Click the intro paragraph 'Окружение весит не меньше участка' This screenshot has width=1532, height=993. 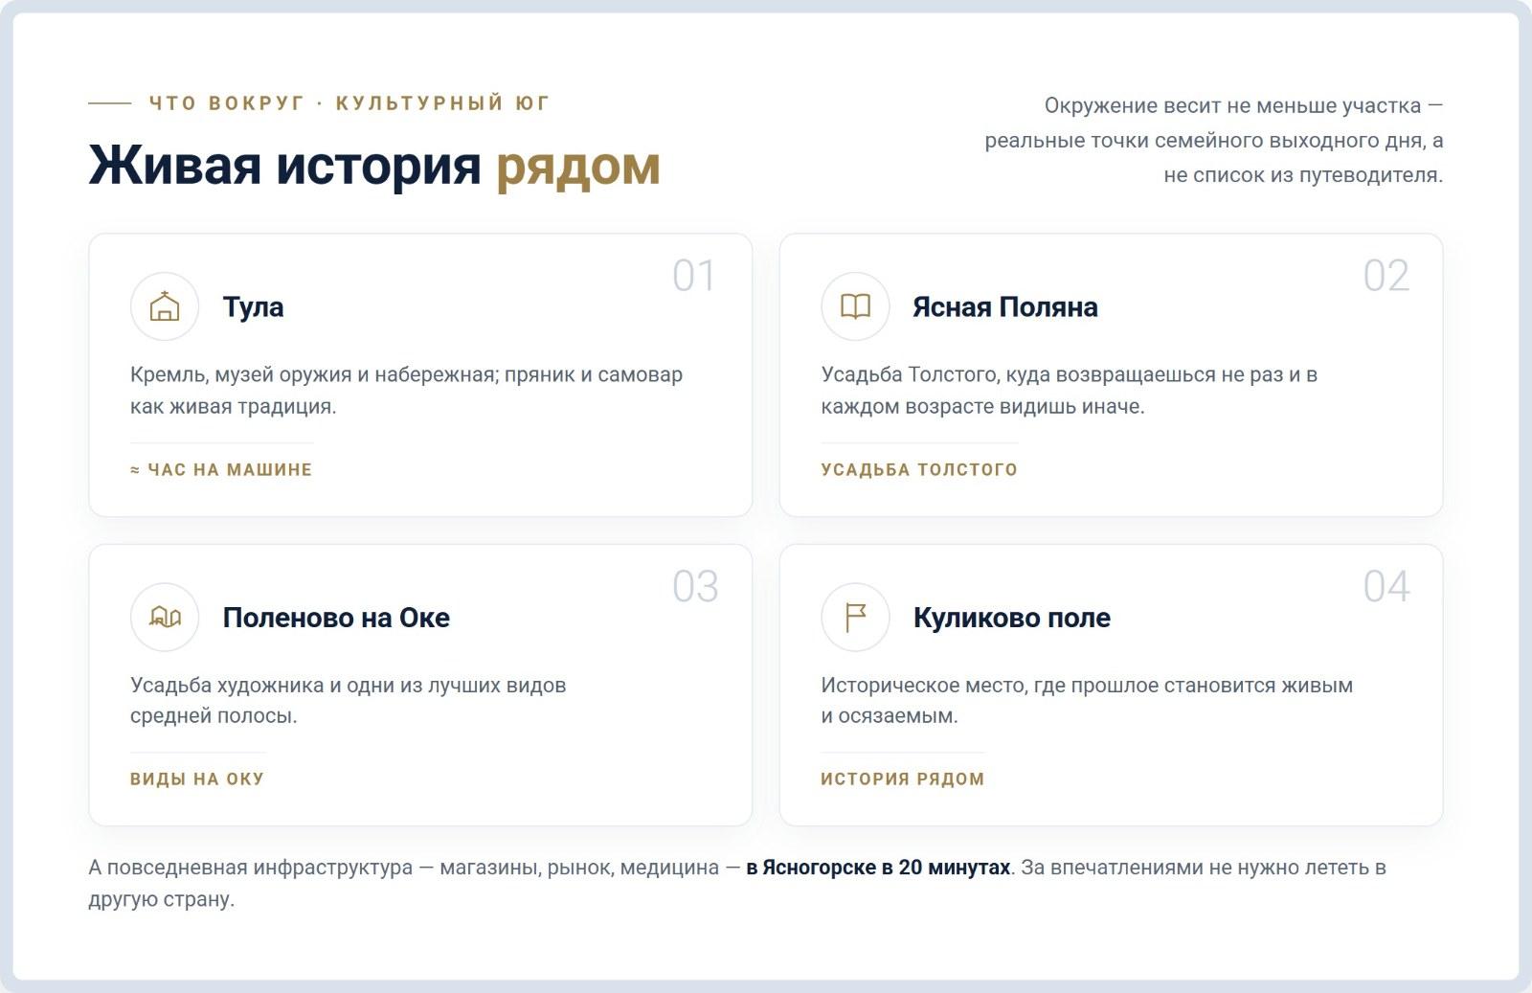[1214, 140]
